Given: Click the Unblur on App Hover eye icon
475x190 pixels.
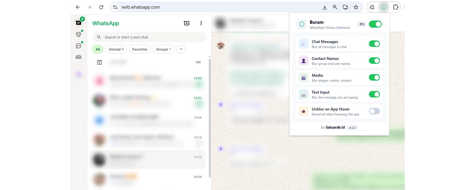Looking at the screenshot, I should [304, 111].
